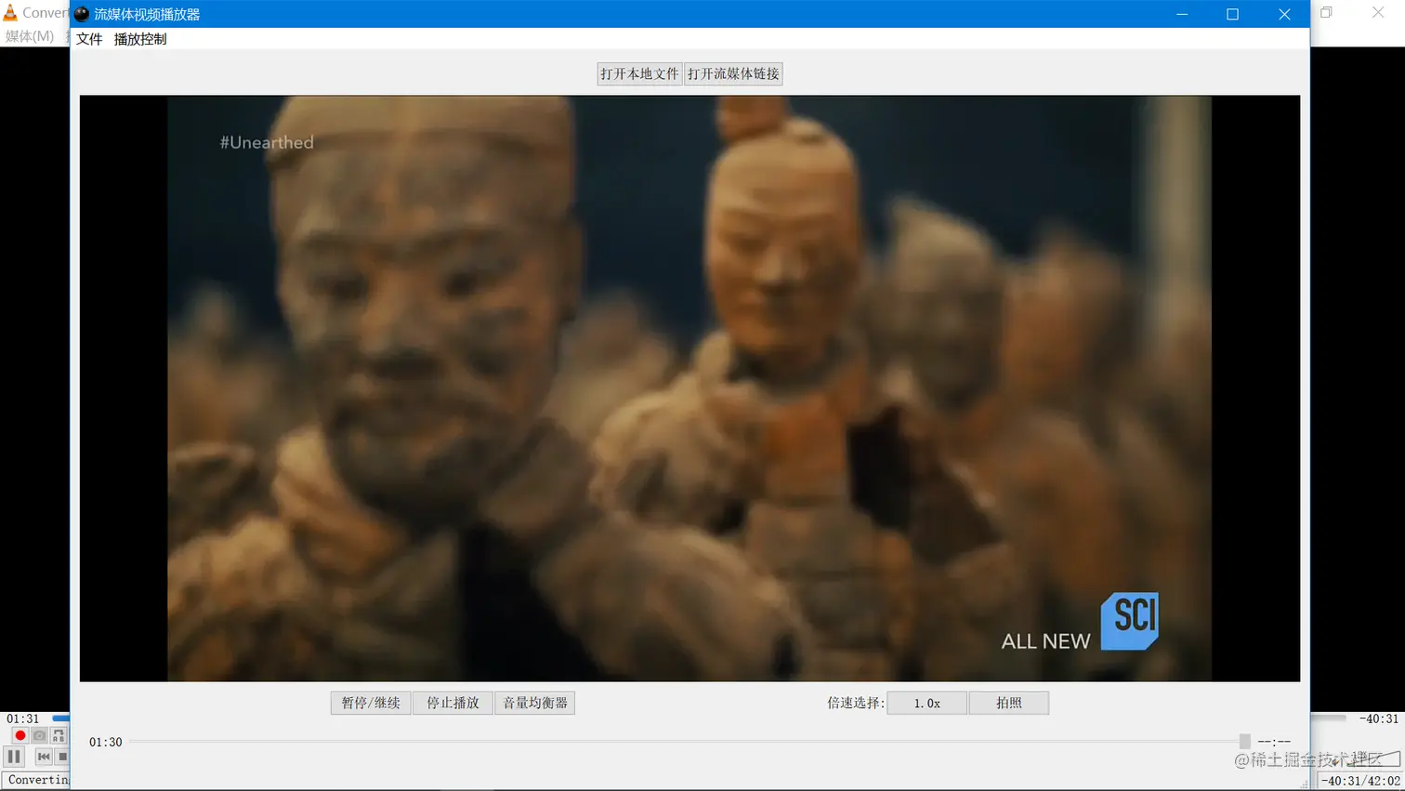Maximize the 流媒体视频播放器 window
Viewport: 1405px width, 791px height.
coord(1233,14)
